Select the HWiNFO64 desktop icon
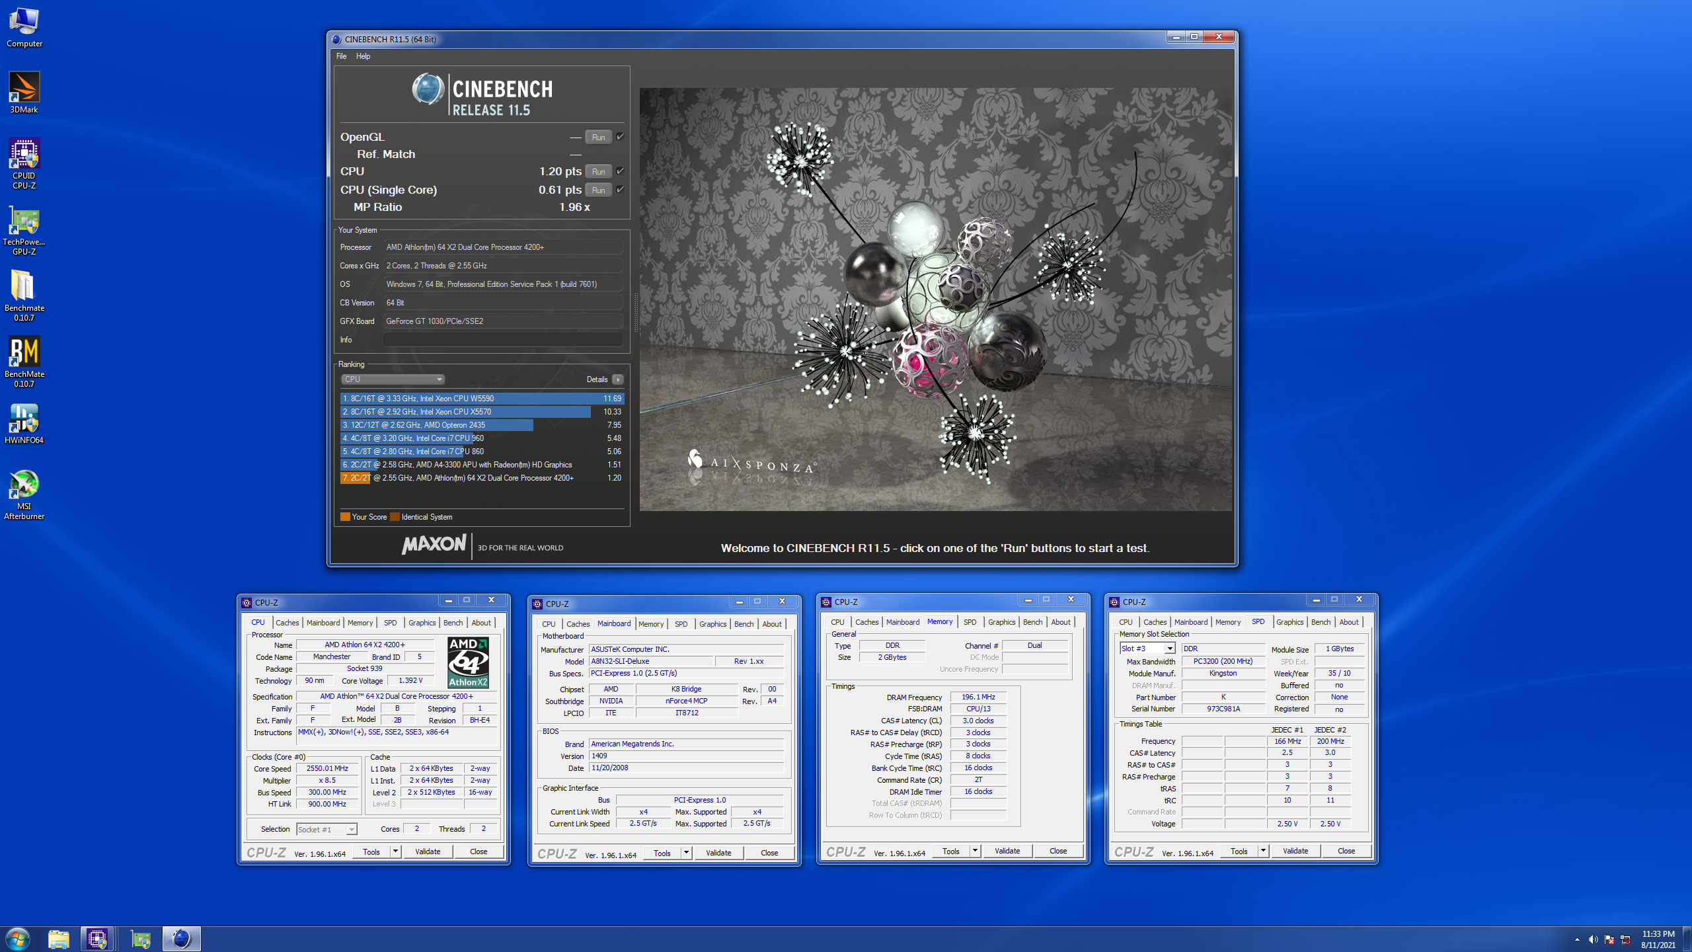The height and width of the screenshot is (952, 1692). click(x=24, y=423)
